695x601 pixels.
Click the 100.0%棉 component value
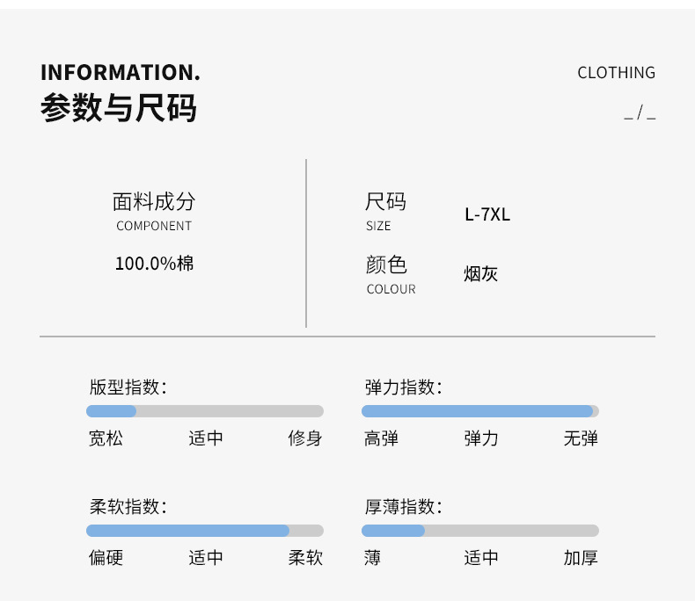(154, 264)
